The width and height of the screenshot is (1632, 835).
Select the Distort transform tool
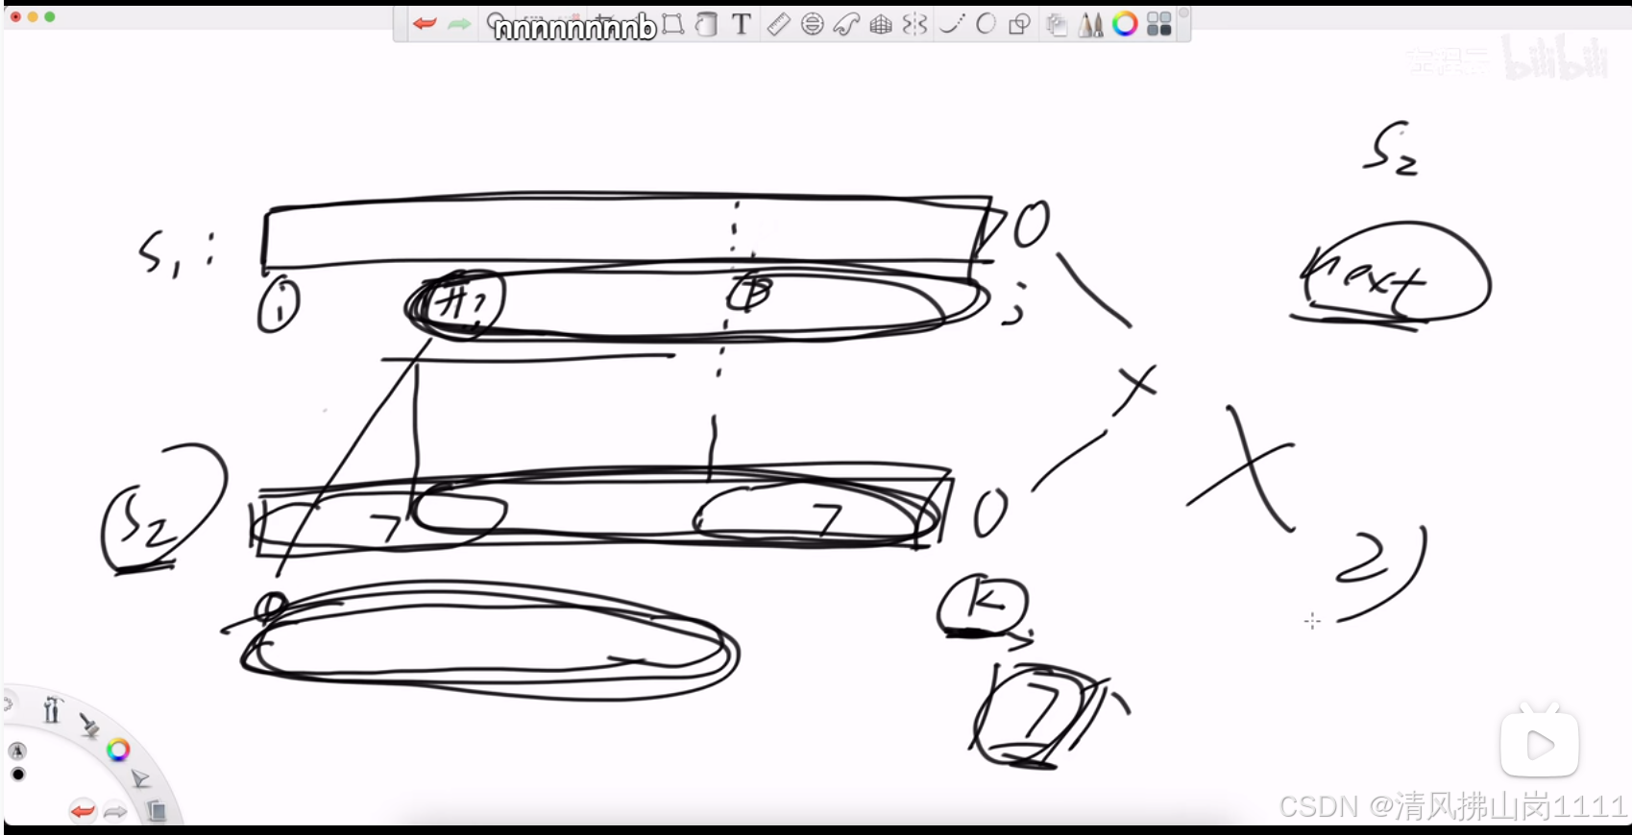click(673, 24)
